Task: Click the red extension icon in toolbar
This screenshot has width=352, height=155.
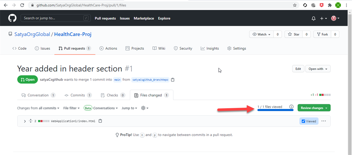Action: pos(321,5)
